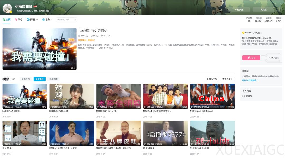Click 播放全部 to play all videos

click(212, 79)
